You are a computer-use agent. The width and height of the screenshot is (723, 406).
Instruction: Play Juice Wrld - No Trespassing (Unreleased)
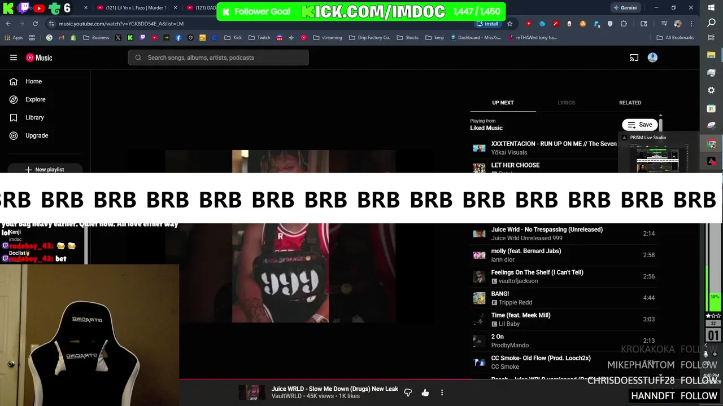pos(565,233)
